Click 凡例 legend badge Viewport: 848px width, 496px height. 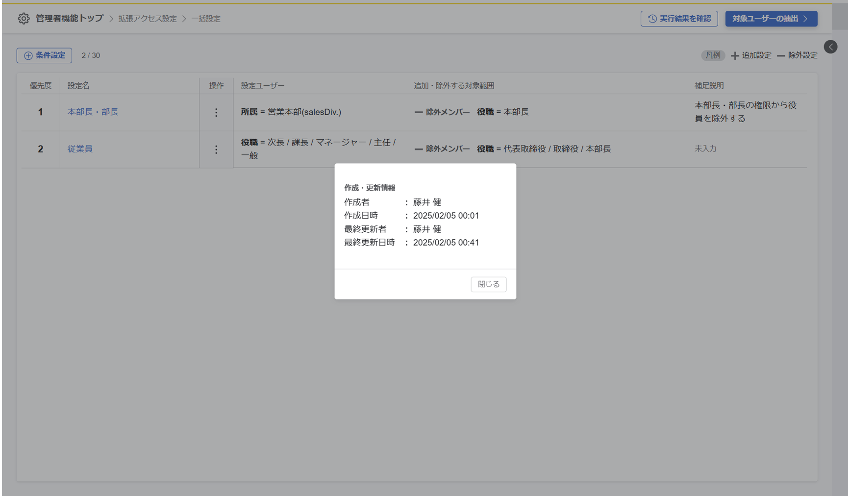pos(713,55)
